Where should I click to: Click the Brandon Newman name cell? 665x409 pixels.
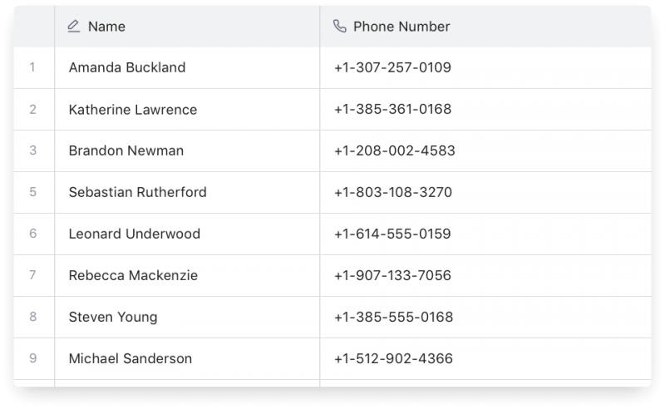pyautogui.click(x=126, y=150)
